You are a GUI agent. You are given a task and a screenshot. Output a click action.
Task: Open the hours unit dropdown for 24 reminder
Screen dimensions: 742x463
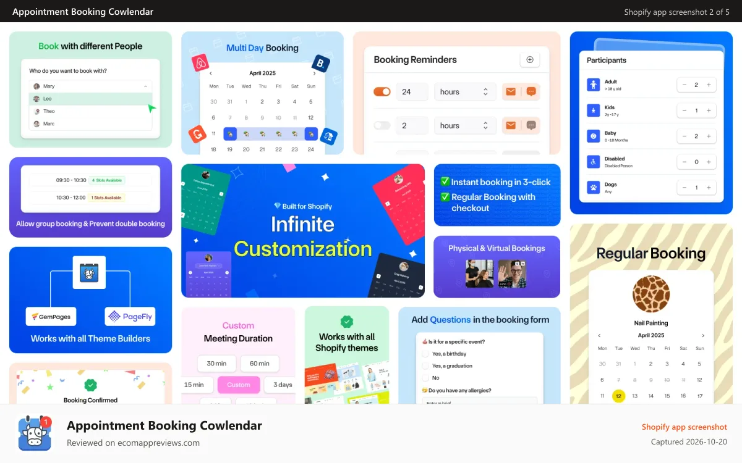click(x=465, y=92)
